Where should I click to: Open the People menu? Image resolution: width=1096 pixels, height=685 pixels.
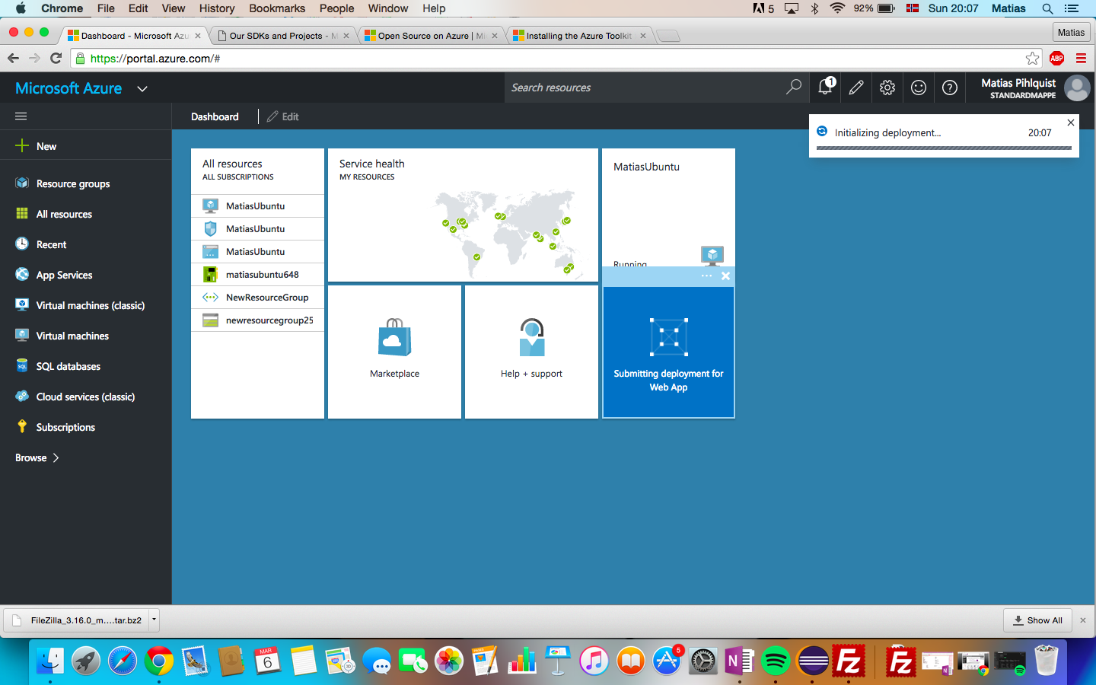tap(336, 8)
